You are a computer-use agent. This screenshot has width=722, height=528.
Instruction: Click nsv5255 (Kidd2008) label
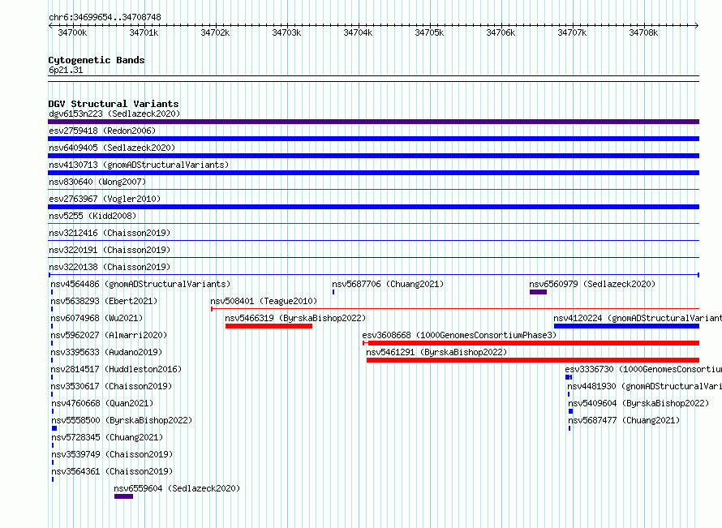[x=92, y=216]
